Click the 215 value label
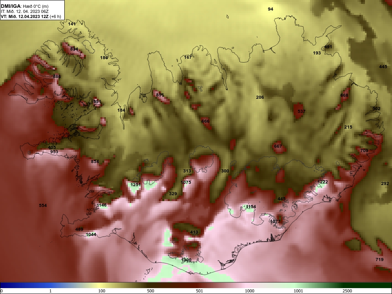Image resolution: width=392 pixels, height=294 pixels. coord(348,127)
